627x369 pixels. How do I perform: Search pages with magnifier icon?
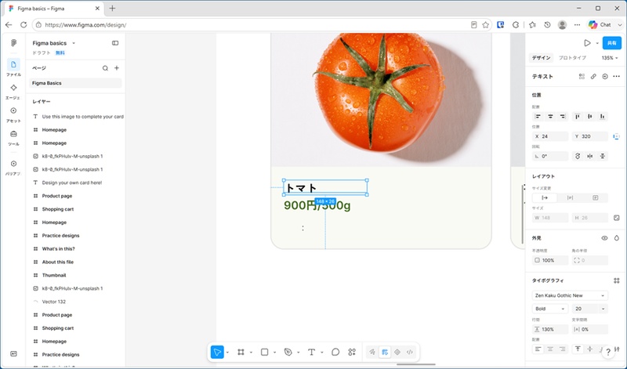pos(105,68)
